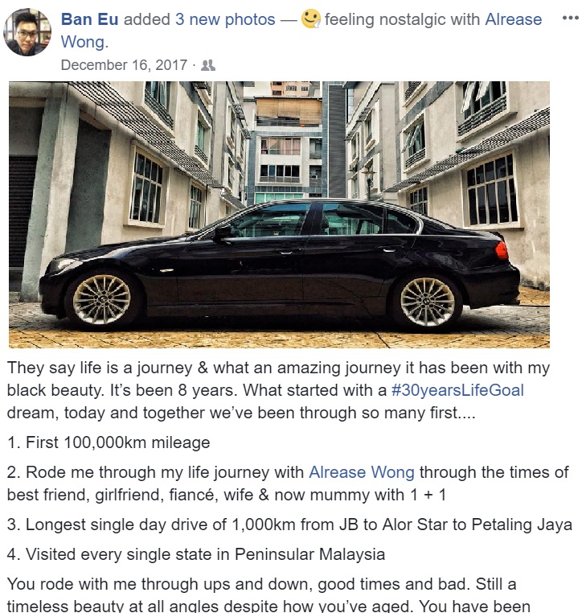Image resolution: width=582 pixels, height=613 pixels.
Task: Click 'Alrease' tagged name in post header
Action: point(513,19)
